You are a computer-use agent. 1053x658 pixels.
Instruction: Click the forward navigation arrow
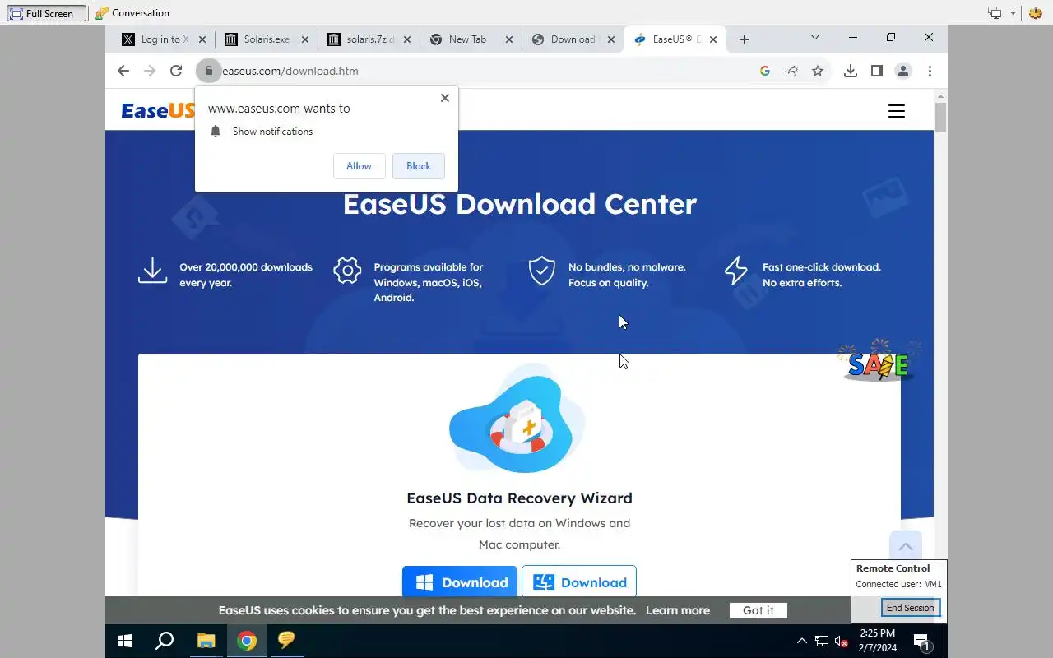[x=150, y=71]
